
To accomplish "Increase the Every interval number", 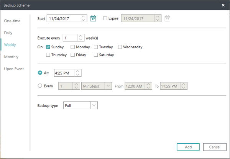I will click(76, 84).
